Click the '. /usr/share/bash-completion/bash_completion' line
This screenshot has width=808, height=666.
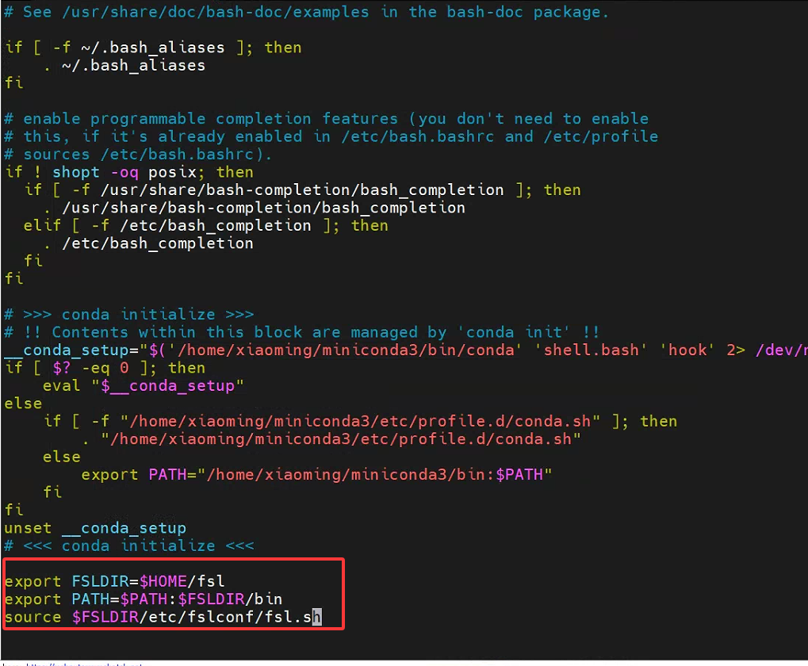click(x=254, y=208)
